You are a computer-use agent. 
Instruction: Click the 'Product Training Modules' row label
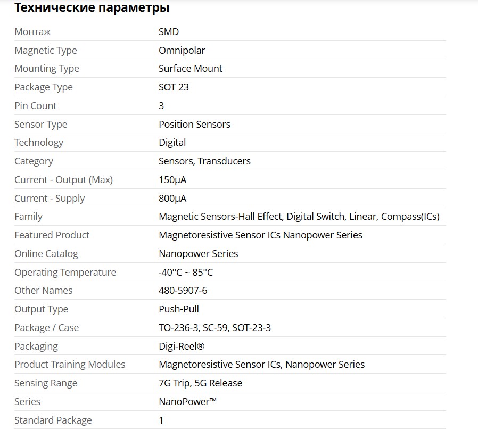pyautogui.click(x=70, y=365)
